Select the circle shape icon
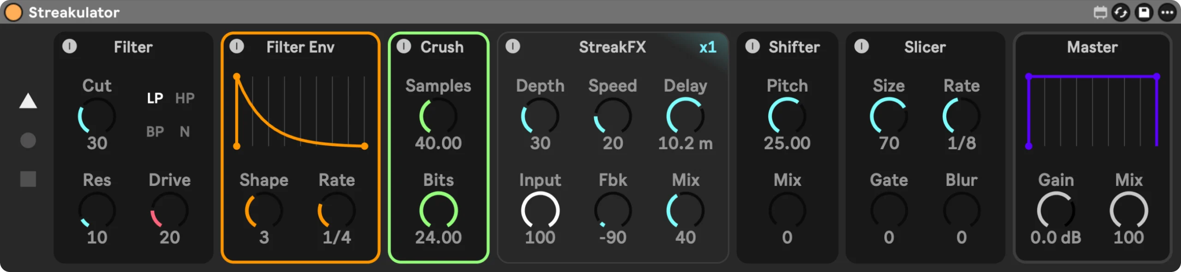This screenshot has height=272, width=1181. pyautogui.click(x=28, y=140)
